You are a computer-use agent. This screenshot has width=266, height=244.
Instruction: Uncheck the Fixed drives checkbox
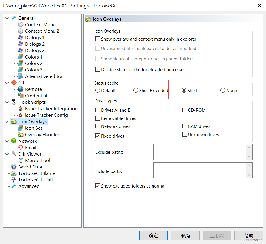click(98, 136)
